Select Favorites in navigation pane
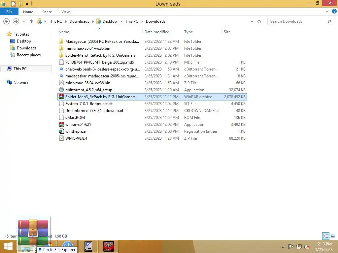Screen dimensions: 338x253 [x=21, y=34]
